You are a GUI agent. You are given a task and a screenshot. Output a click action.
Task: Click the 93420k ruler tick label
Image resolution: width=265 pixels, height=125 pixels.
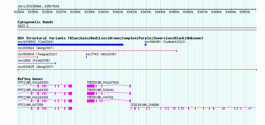pyautogui.click(x=131, y=12)
